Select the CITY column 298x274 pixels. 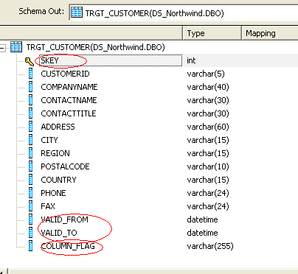pos(49,140)
